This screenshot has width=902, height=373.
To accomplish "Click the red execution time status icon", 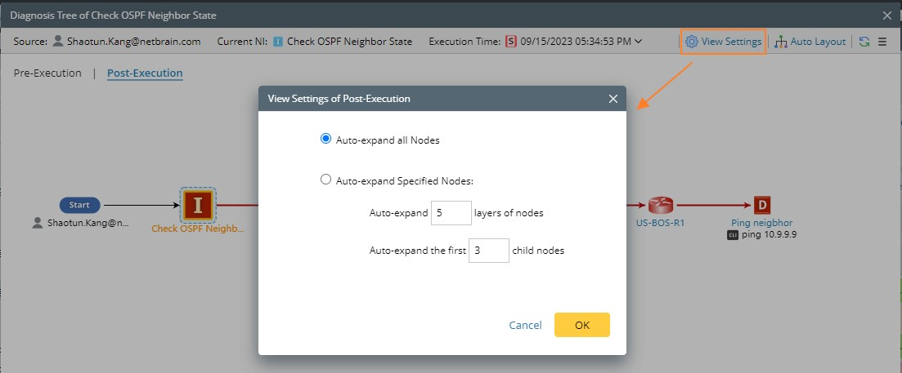I will click(x=511, y=42).
